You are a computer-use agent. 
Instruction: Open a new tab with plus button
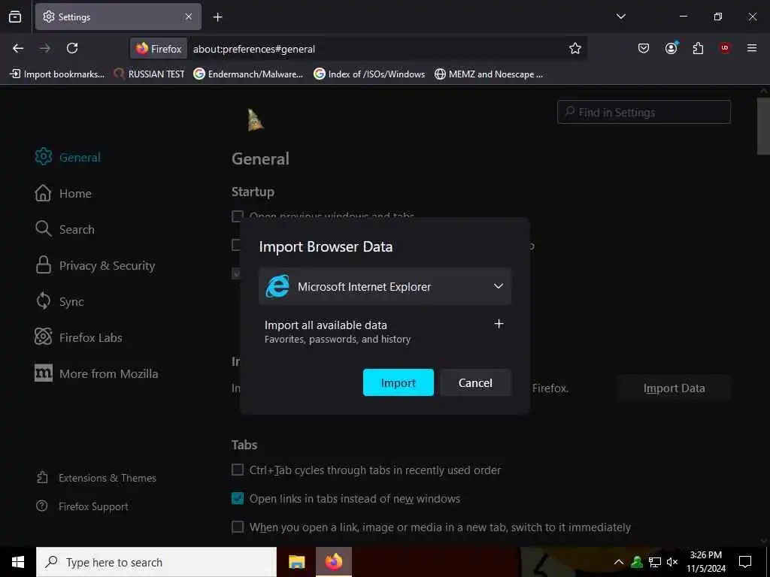coord(217,17)
